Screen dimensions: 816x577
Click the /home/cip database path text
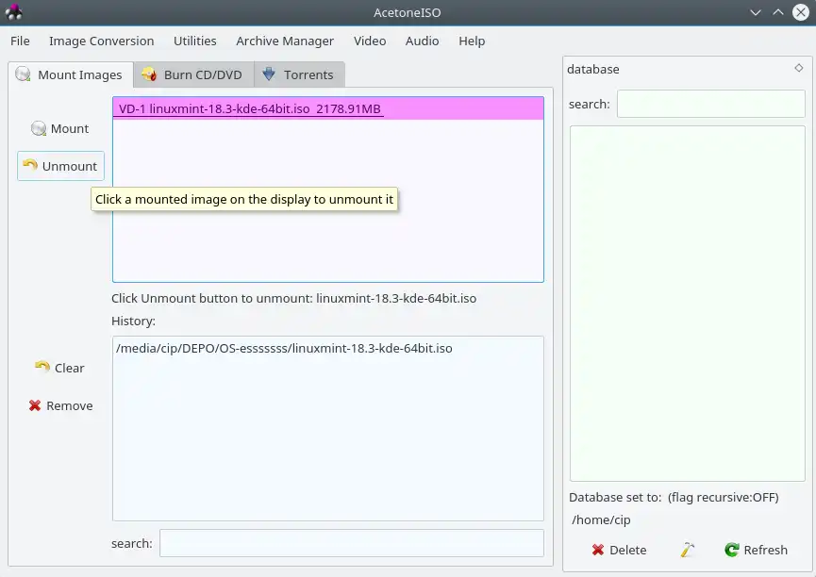(x=601, y=519)
